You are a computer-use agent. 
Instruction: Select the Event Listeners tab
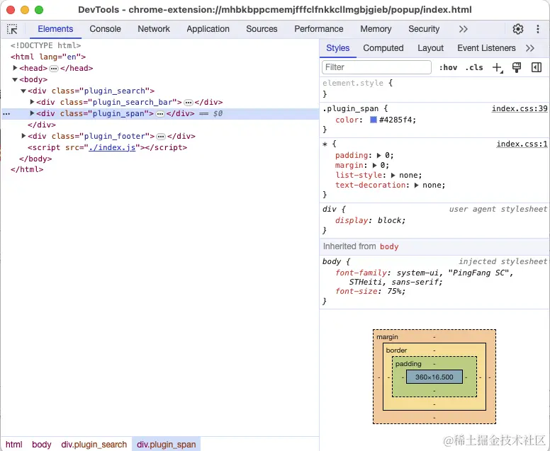pyautogui.click(x=486, y=48)
